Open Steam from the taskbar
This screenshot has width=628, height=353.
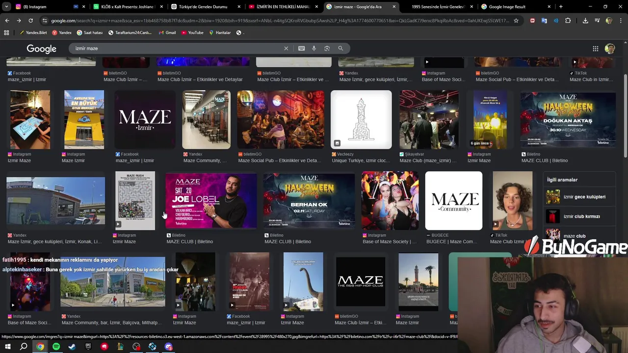[x=72, y=347]
